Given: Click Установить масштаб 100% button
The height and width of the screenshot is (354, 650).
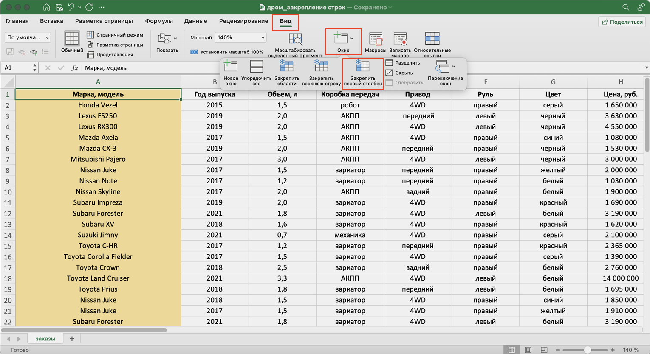Looking at the screenshot, I should [x=227, y=52].
